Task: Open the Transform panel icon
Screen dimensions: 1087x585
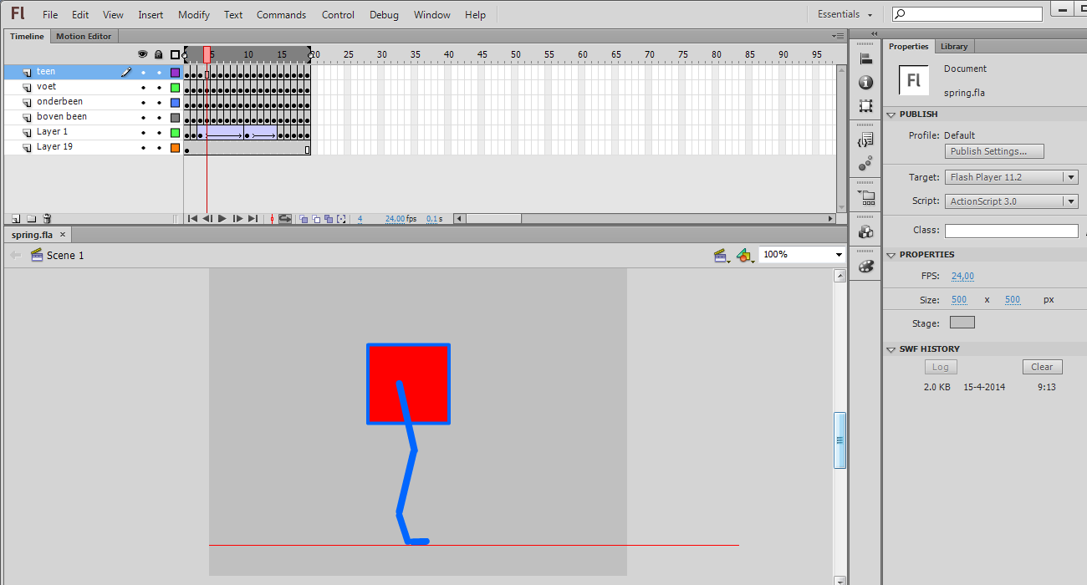Action: [865, 106]
